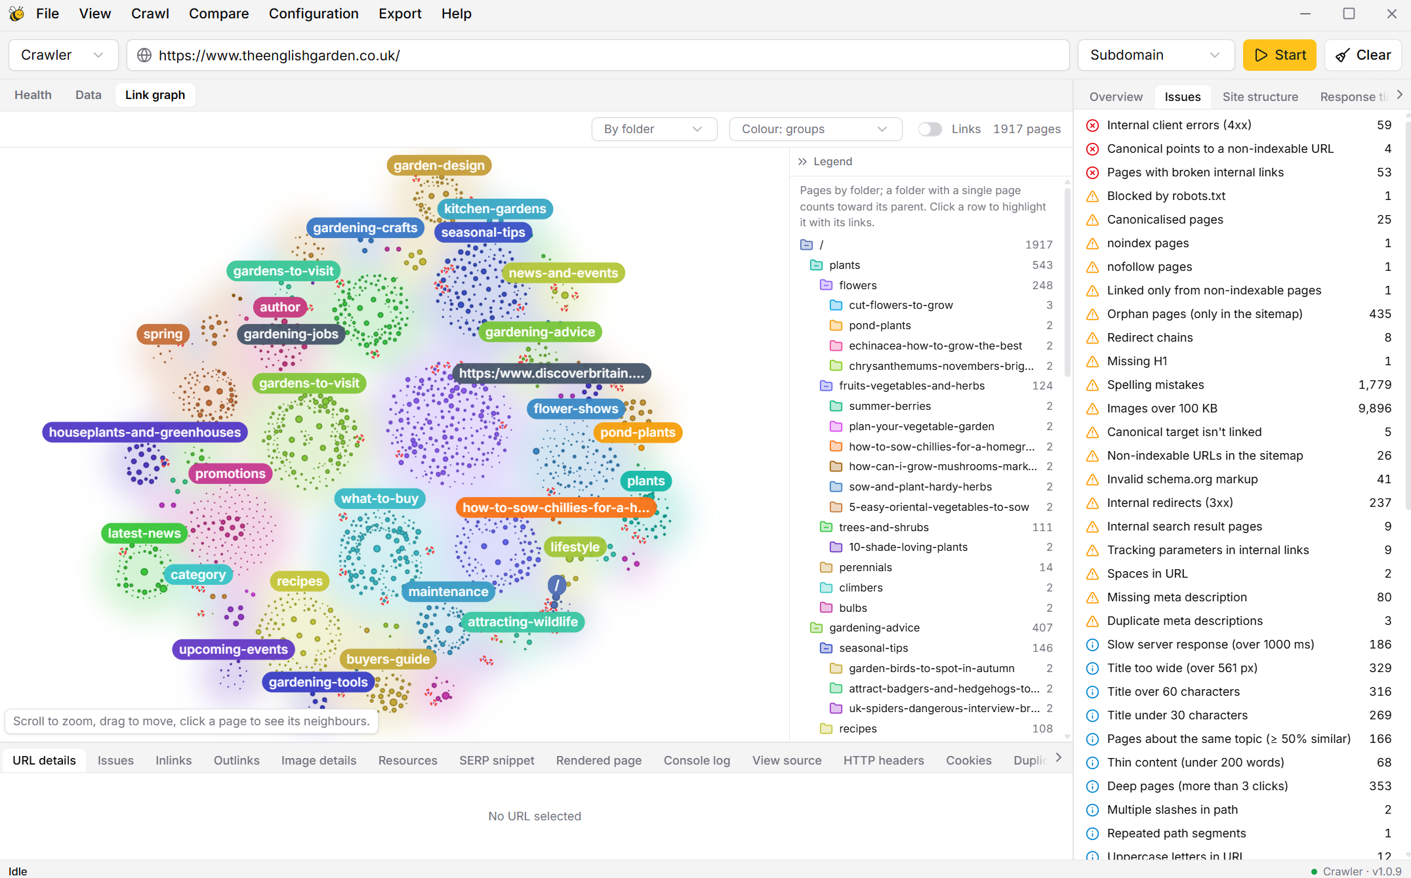Open the Colour: groups dropdown
Screen dimensions: 1411x878
click(x=815, y=129)
